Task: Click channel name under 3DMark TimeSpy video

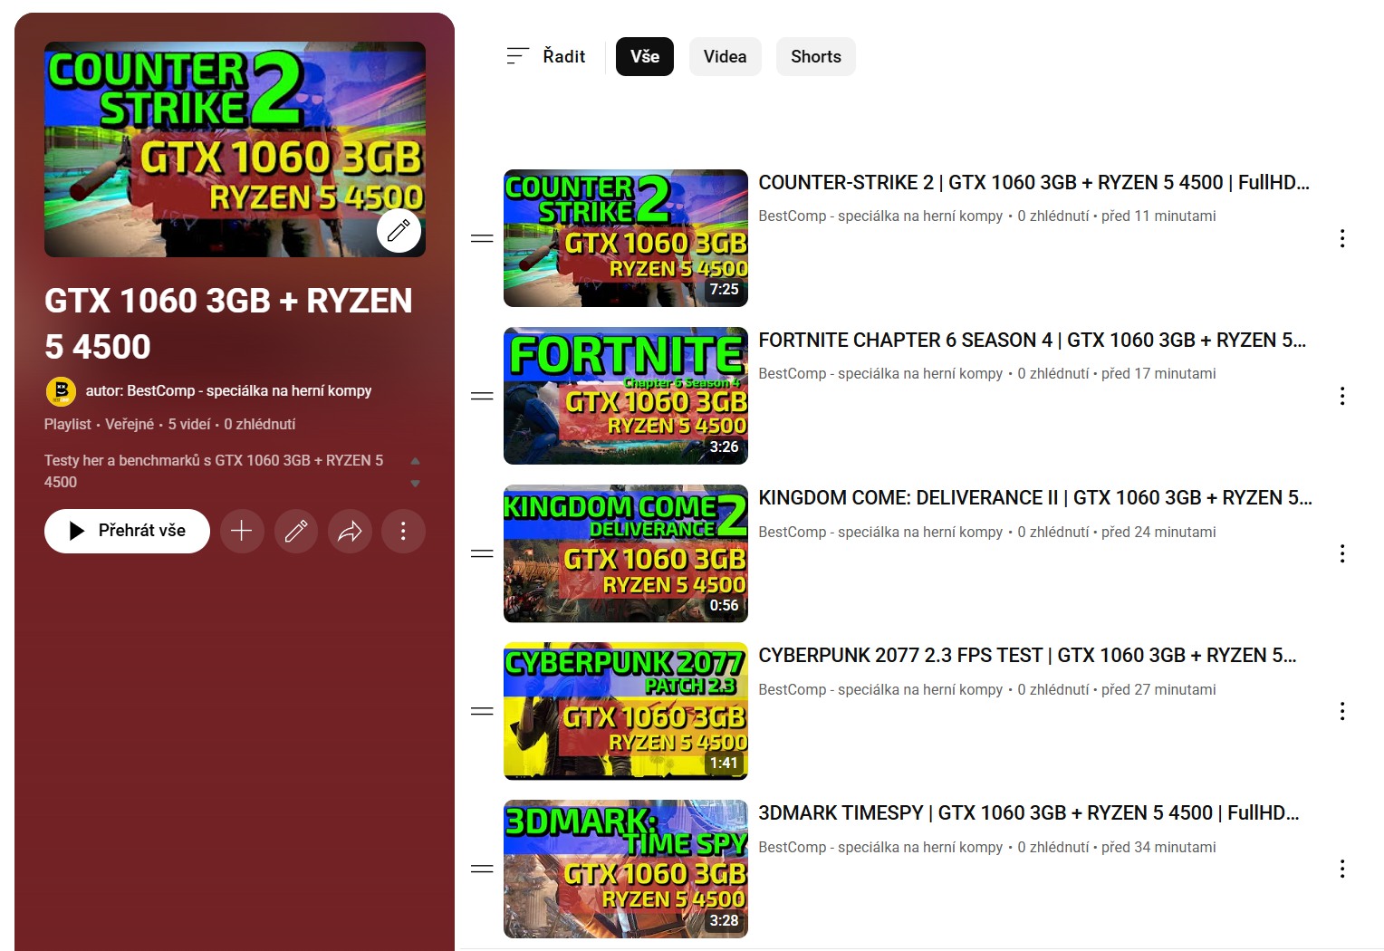Action: [x=880, y=848]
